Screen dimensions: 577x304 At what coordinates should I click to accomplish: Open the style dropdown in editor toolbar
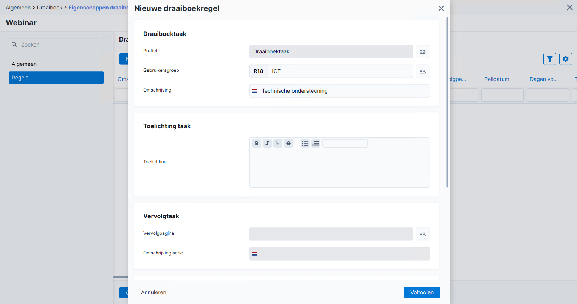[x=345, y=143]
